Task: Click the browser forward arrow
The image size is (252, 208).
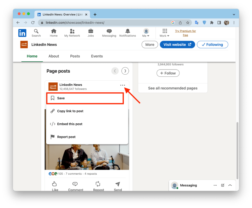Action: pos(26,23)
